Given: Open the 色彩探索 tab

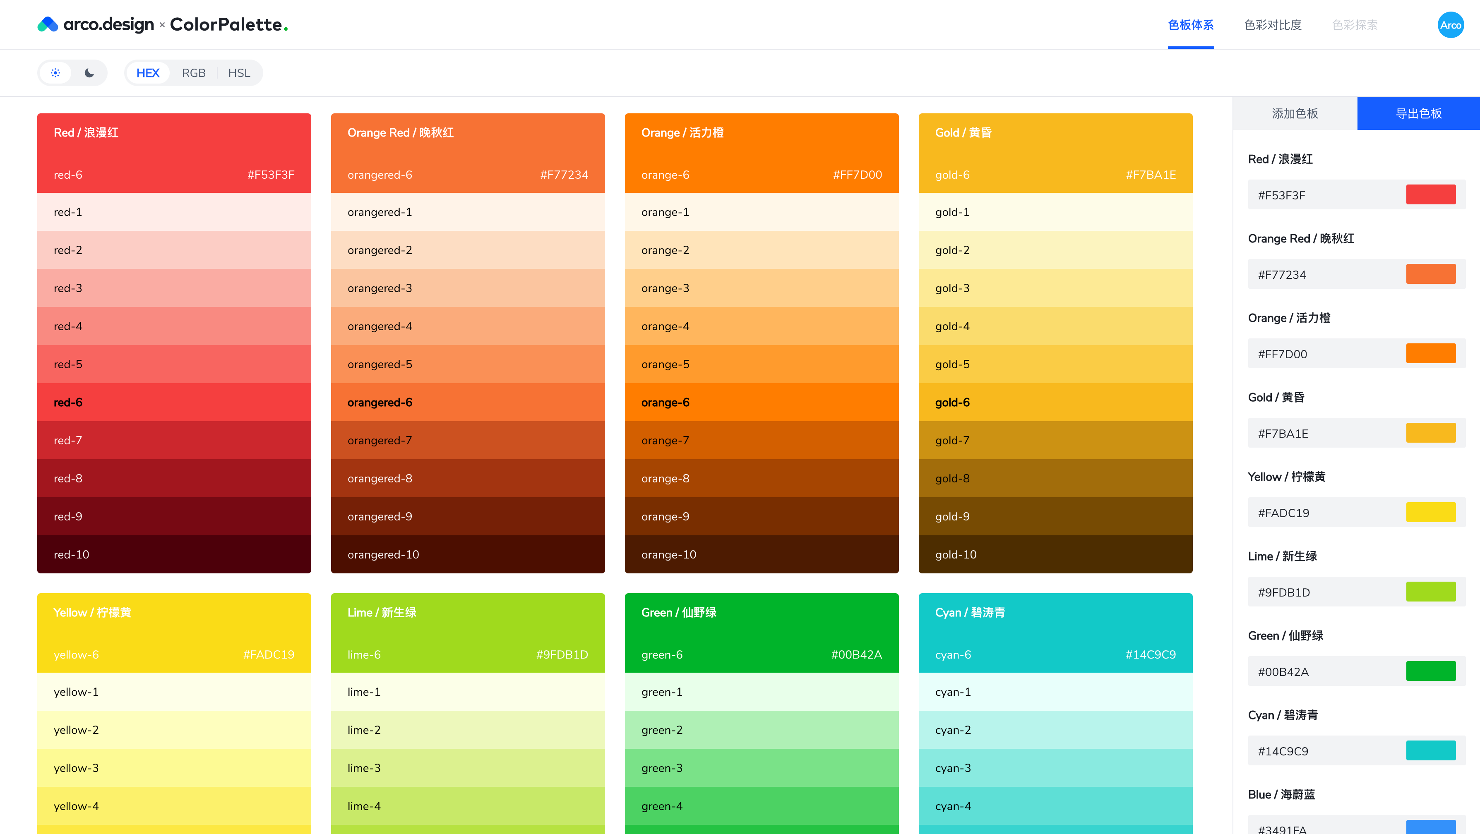Looking at the screenshot, I should [1355, 25].
